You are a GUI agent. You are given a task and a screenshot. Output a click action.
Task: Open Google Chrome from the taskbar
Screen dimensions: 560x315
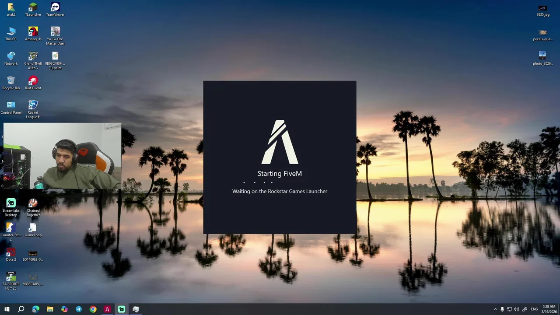tap(93, 309)
